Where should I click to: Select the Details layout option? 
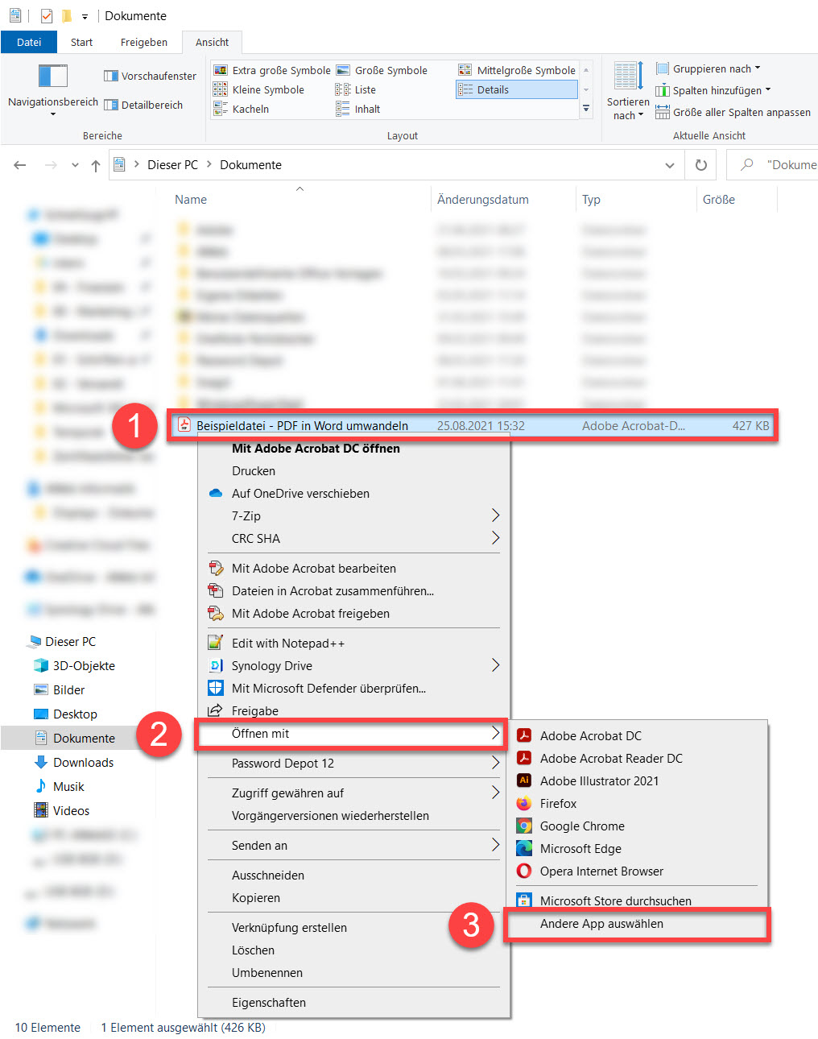click(x=517, y=89)
